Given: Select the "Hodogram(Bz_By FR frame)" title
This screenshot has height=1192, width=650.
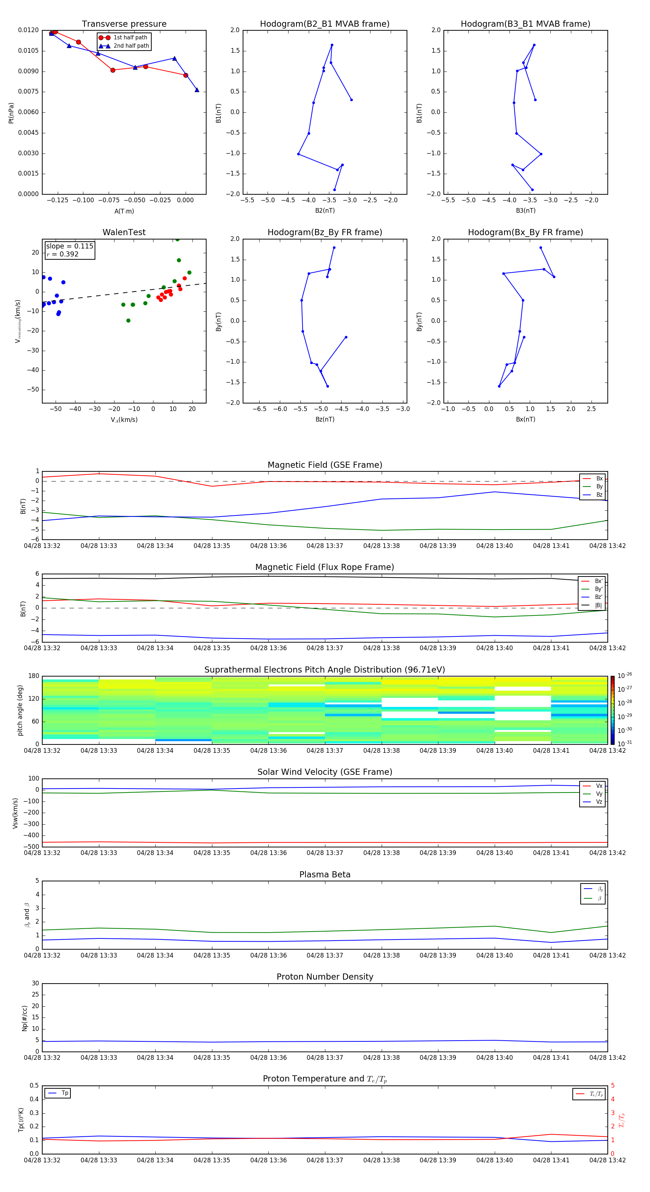Looking at the screenshot, I should pos(324,232).
